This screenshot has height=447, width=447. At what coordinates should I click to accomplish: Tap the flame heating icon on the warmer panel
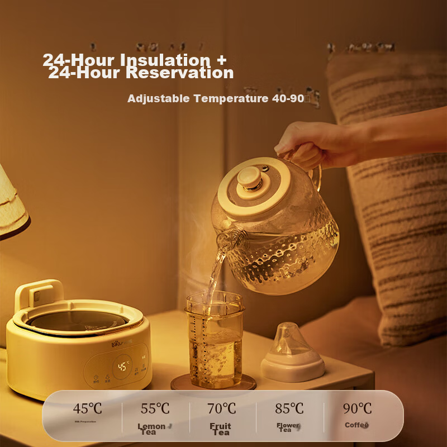click(x=107, y=376)
